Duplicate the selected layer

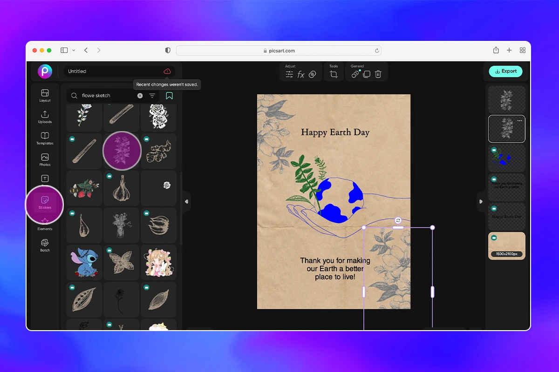tap(367, 74)
